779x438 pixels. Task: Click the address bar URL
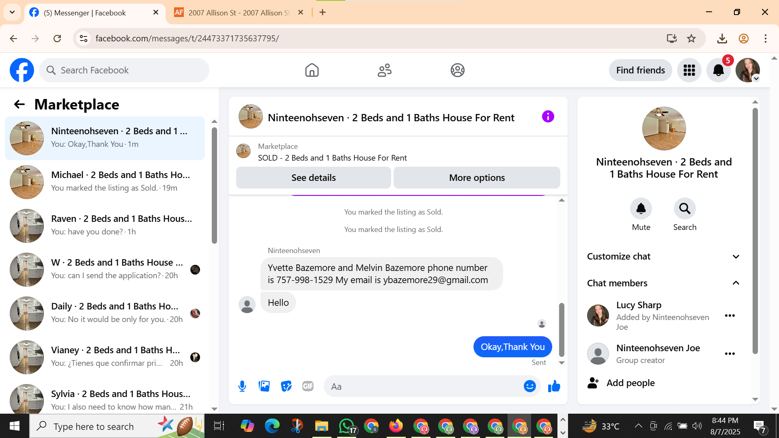click(x=187, y=39)
